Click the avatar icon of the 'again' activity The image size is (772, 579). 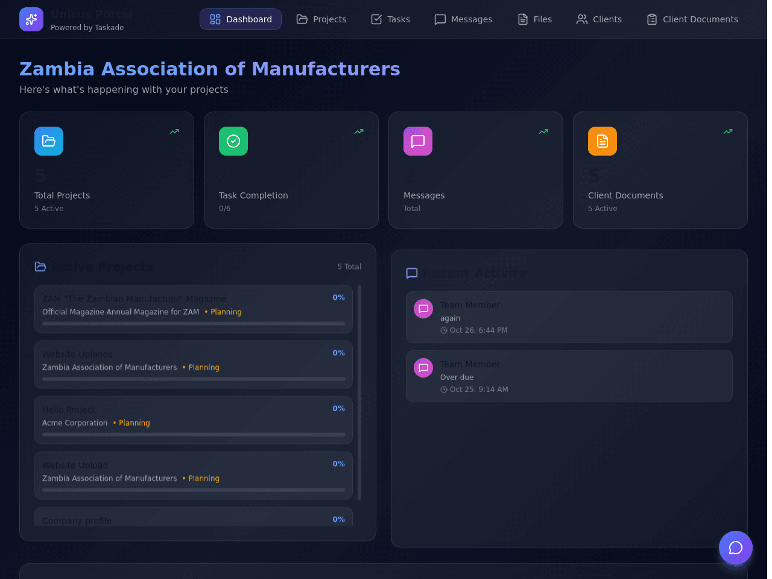pyautogui.click(x=423, y=309)
